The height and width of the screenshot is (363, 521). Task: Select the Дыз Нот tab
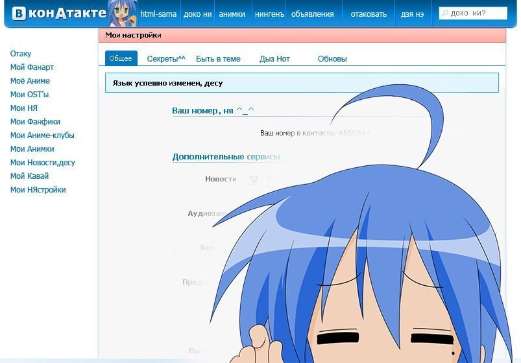pyautogui.click(x=274, y=59)
